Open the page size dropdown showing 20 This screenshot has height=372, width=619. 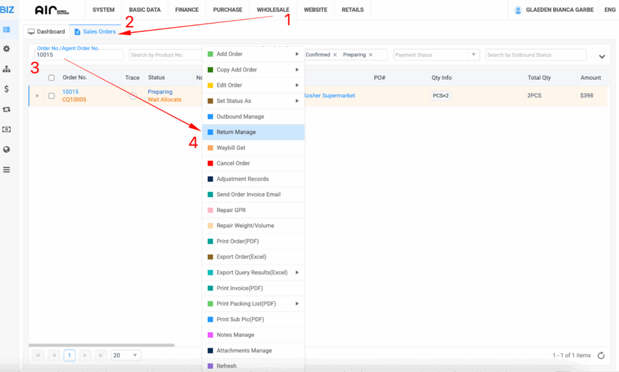pyautogui.click(x=126, y=355)
